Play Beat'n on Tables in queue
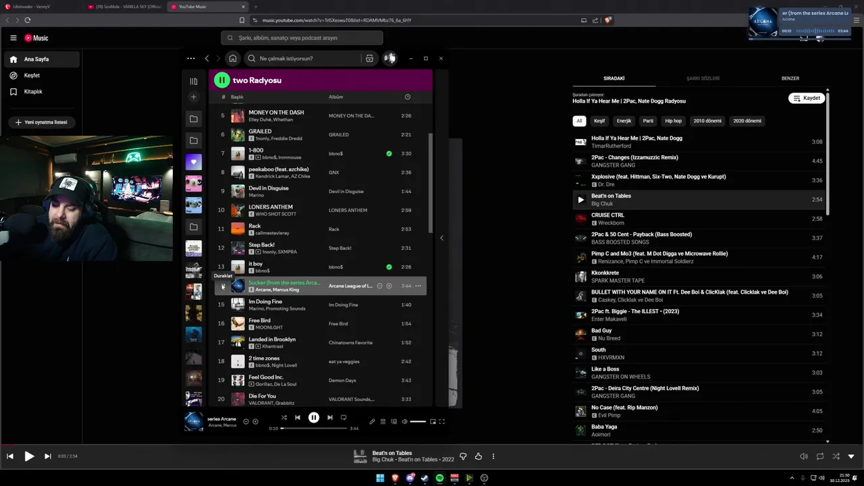This screenshot has height=486, width=864. coord(580,200)
